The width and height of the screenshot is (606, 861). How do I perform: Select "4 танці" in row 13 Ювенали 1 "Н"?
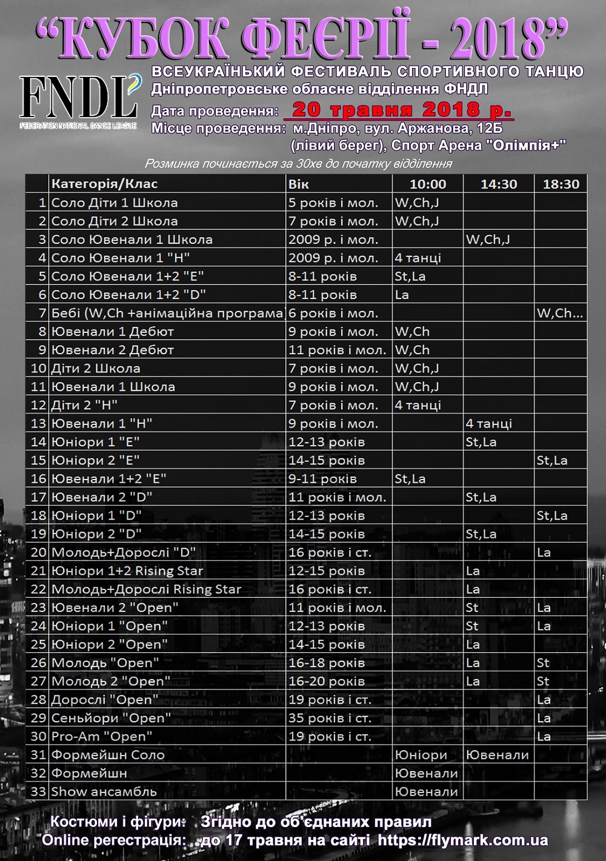point(489,424)
